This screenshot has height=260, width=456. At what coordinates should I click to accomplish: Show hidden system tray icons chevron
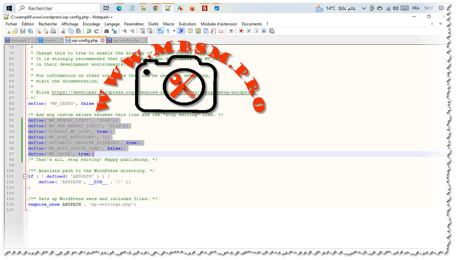click(x=364, y=8)
